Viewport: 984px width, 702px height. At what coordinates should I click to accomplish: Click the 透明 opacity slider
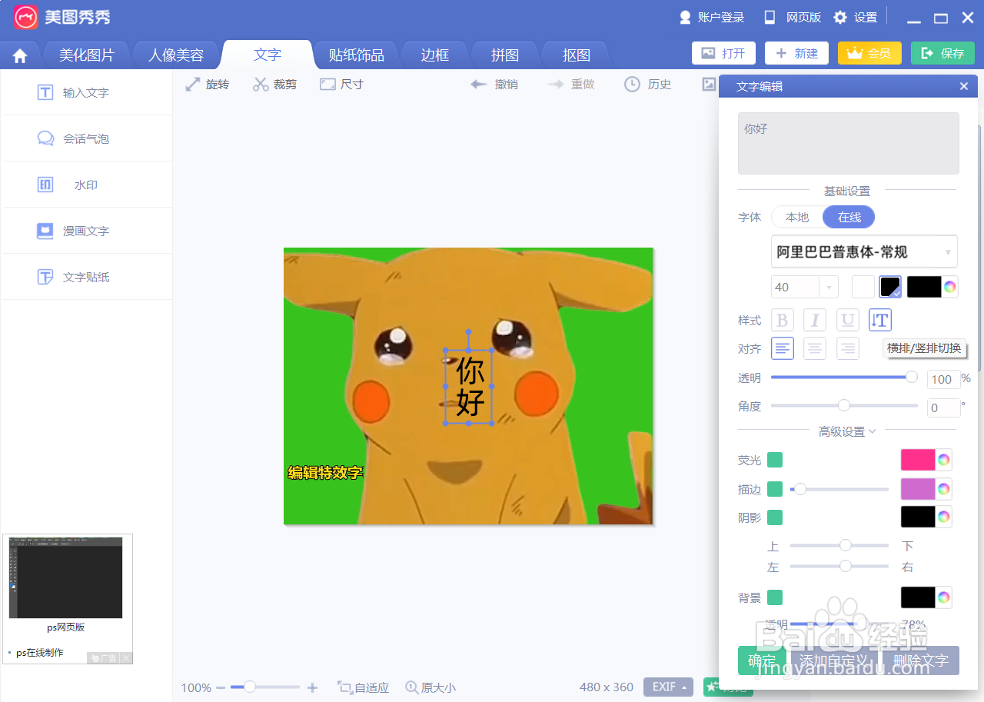[x=844, y=377]
